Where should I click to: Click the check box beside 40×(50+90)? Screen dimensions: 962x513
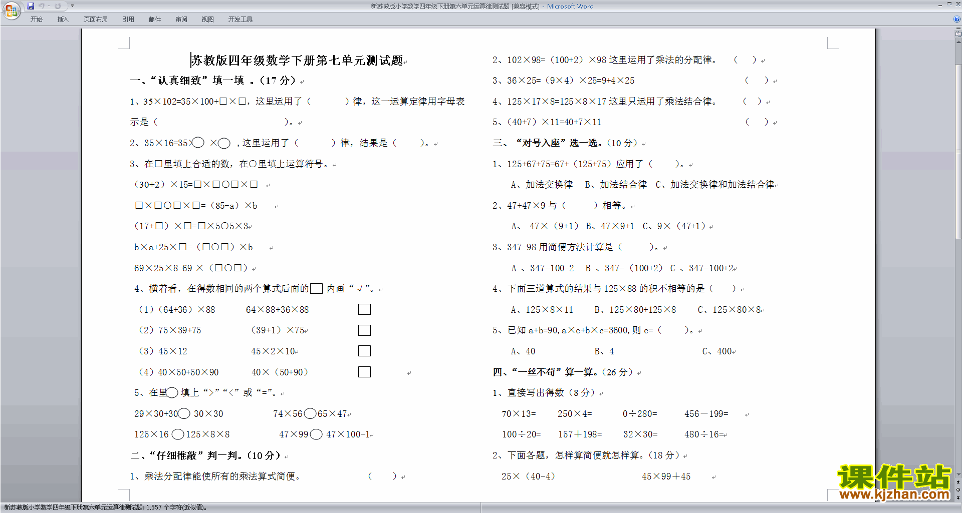coord(364,372)
